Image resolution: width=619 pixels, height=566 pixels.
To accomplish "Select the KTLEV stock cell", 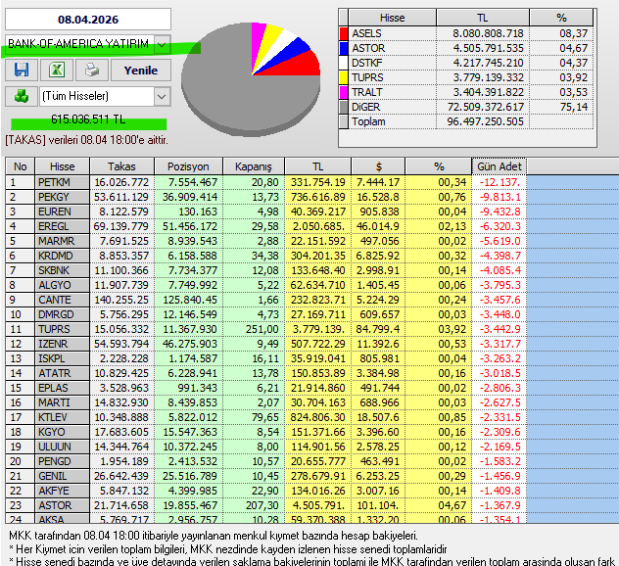I will pyautogui.click(x=63, y=417).
